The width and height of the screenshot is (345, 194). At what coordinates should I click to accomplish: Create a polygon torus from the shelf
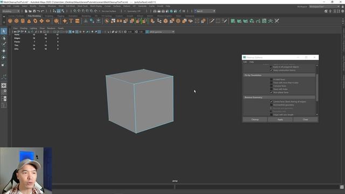coord(36,21)
